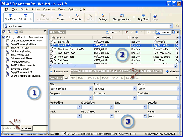This screenshot has width=183, height=137.
Task: Switch to the Folders tab in side panel
Action: click(x=7, y=128)
